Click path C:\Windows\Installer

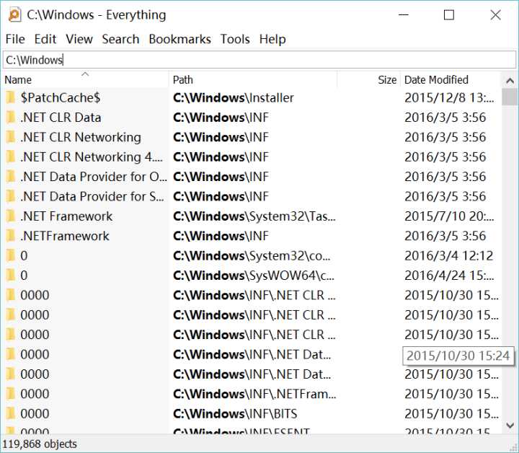click(x=234, y=97)
